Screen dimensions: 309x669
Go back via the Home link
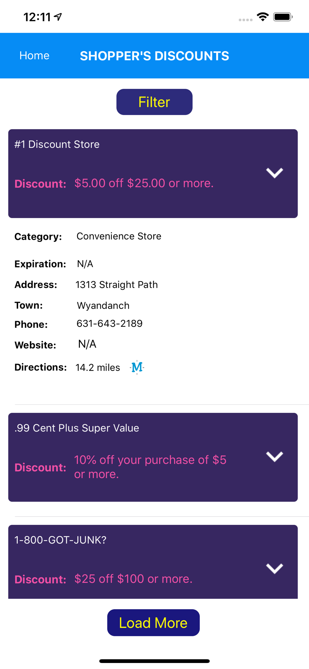(34, 56)
